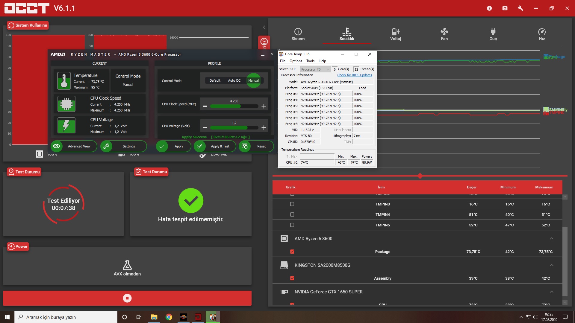
Task: Open the Fan tab
Action: [444, 34]
